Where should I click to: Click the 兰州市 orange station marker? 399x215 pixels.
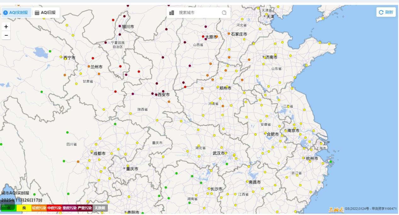[89, 67]
